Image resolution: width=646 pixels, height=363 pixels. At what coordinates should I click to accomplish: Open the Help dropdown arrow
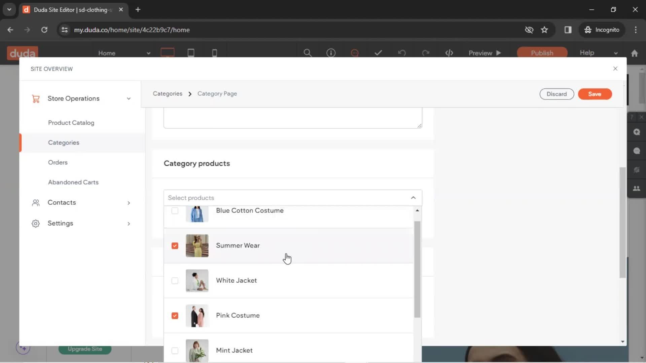[615, 53]
